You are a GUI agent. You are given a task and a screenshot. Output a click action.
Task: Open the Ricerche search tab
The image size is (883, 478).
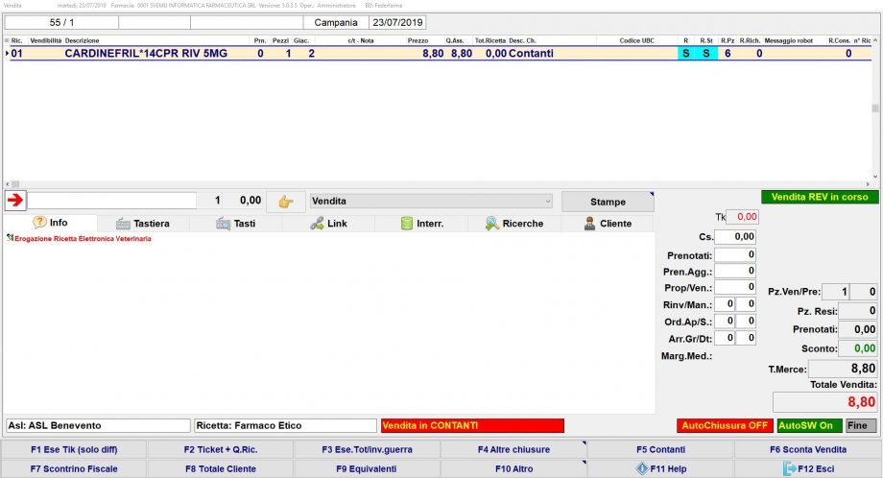pos(513,223)
